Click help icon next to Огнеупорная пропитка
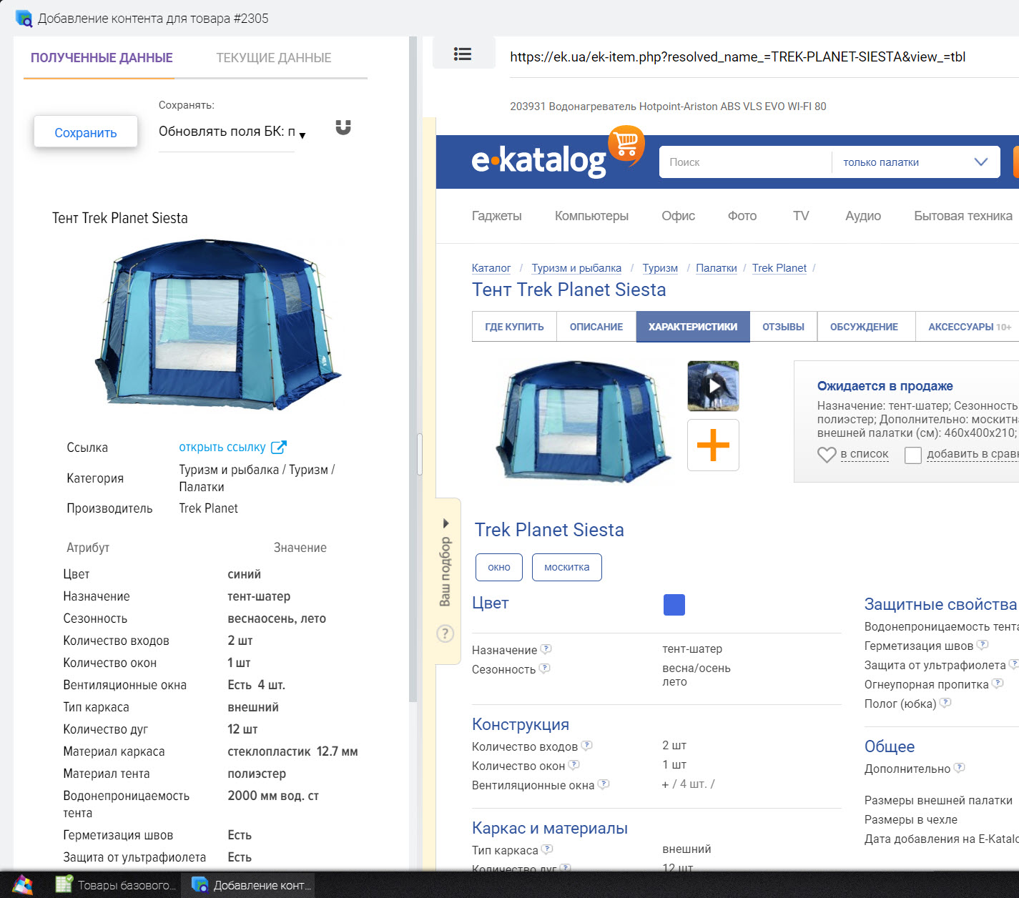 [998, 684]
